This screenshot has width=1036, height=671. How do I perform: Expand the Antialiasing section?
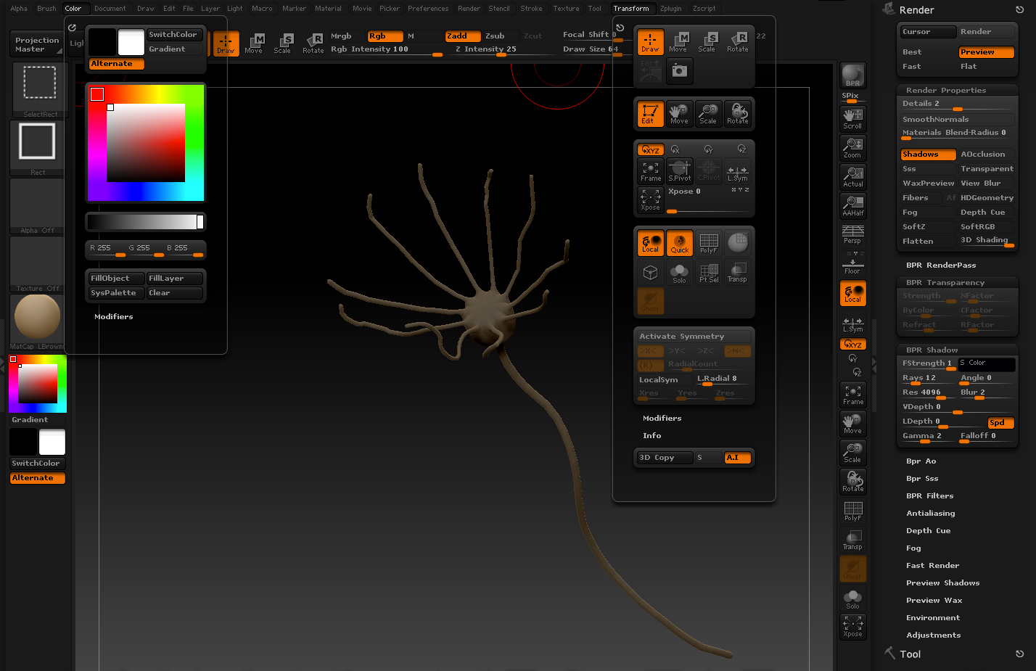pos(930,514)
